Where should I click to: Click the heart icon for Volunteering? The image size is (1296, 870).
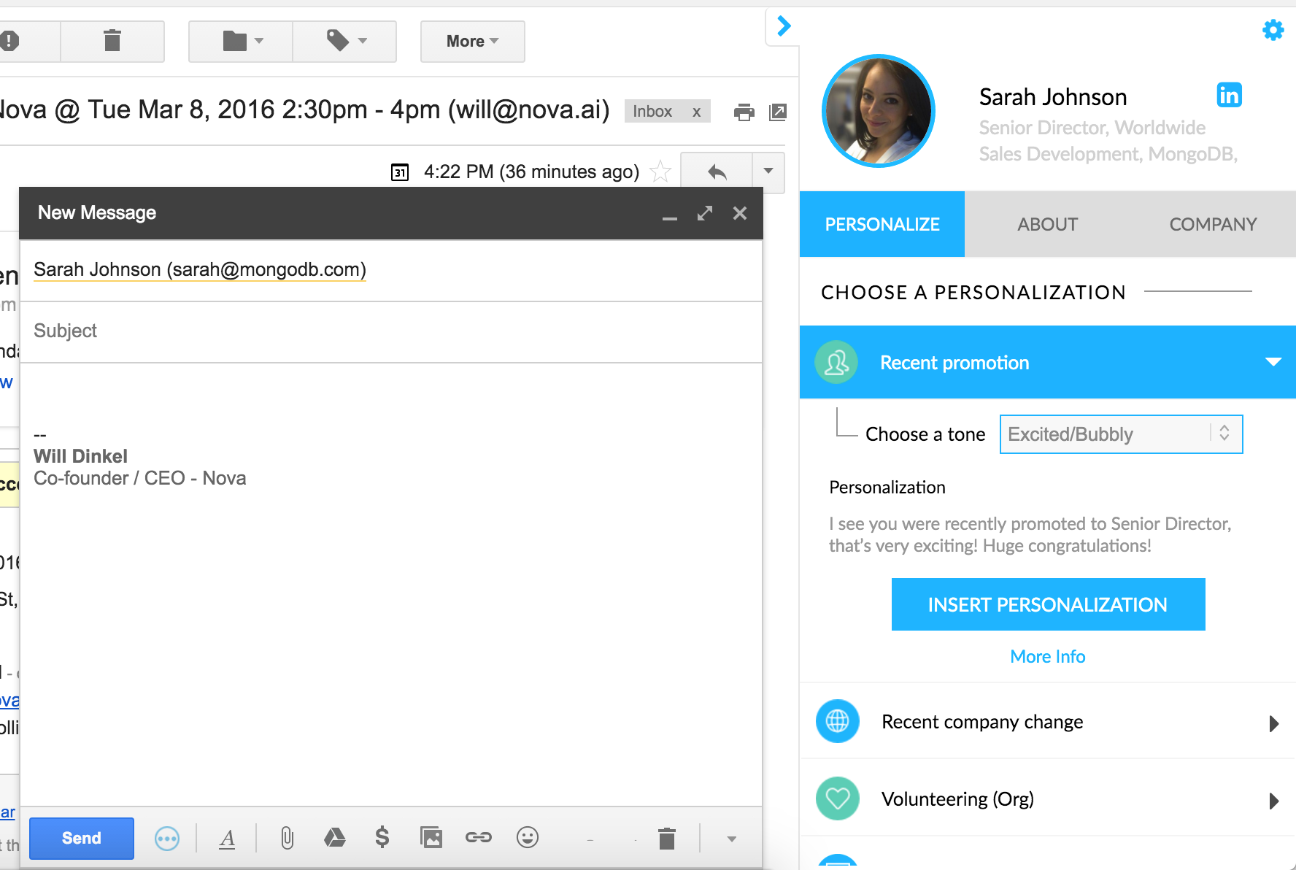point(837,798)
